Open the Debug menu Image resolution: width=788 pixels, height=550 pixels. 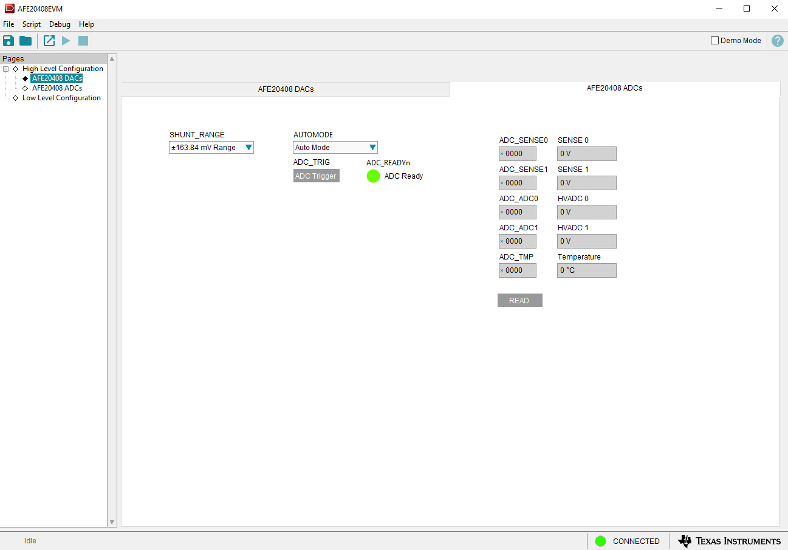[60, 24]
